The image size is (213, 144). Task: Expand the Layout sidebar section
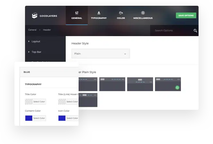[x=36, y=41]
